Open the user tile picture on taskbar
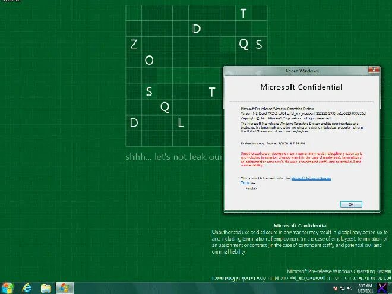Image resolution: width=392 pixels, height=294 pixels. (x=382, y=288)
